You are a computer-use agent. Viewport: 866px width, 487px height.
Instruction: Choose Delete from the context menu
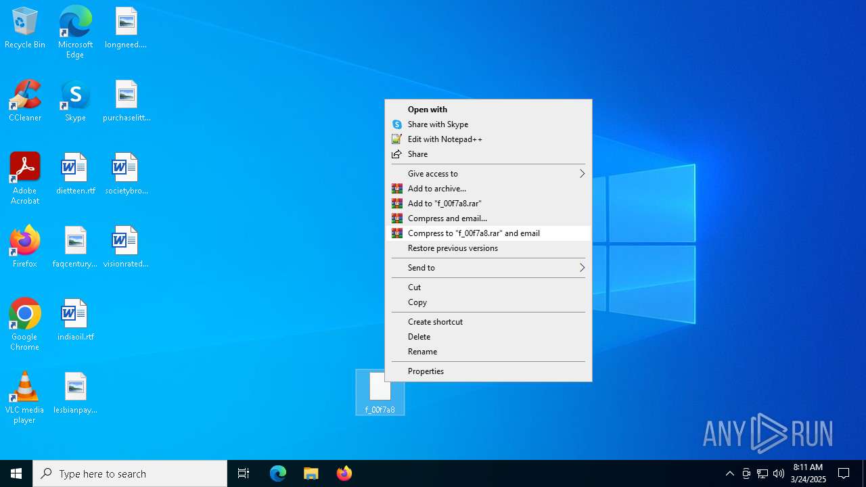pos(488,337)
